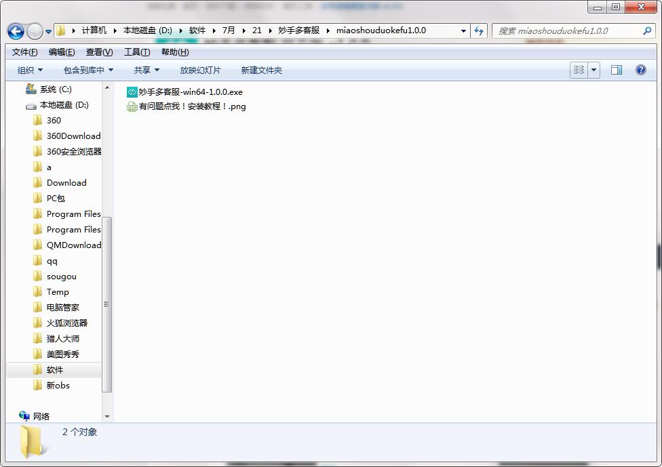Viewport: 662px width, 467px height.
Task: Open the 工具(T) menu
Action: [137, 52]
